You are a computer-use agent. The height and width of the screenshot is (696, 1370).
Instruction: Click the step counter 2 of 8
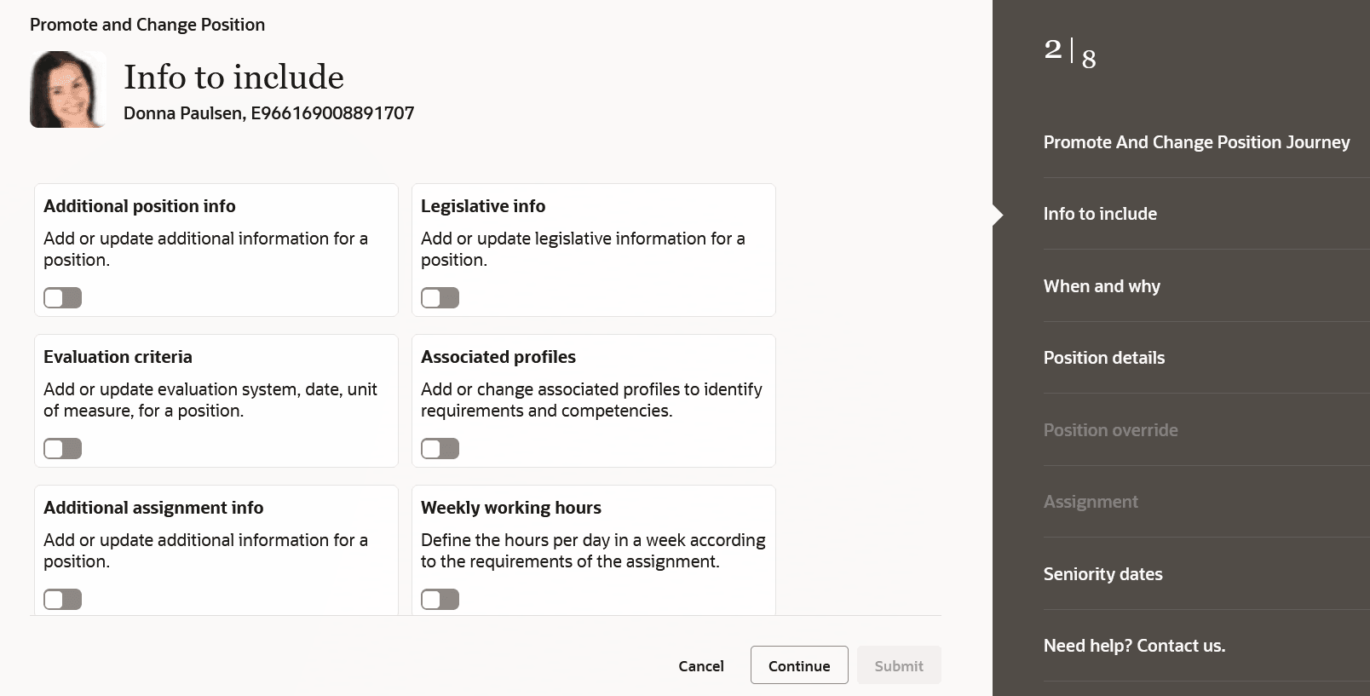tap(1070, 53)
